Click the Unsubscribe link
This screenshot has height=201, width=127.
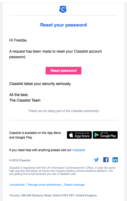click(x=17, y=185)
